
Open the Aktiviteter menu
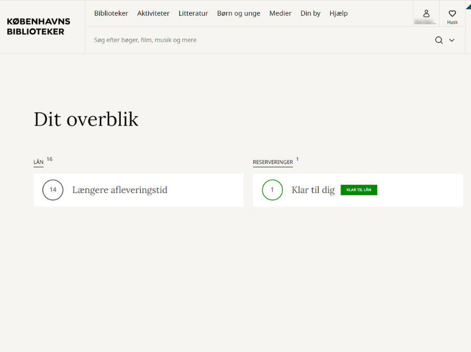153,13
